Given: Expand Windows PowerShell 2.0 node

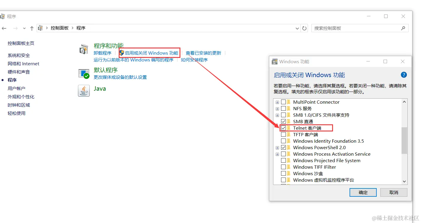Looking at the screenshot, I should 277,148.
